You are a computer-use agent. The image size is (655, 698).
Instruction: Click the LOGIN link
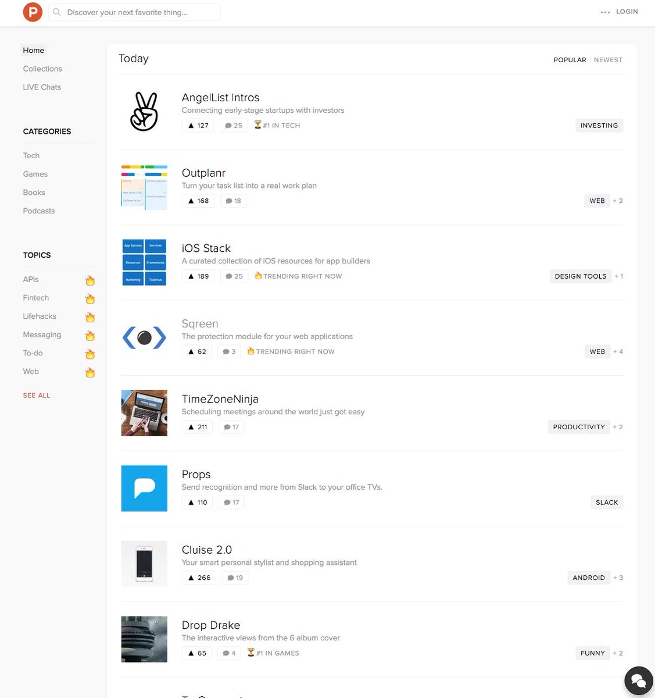[x=627, y=12]
